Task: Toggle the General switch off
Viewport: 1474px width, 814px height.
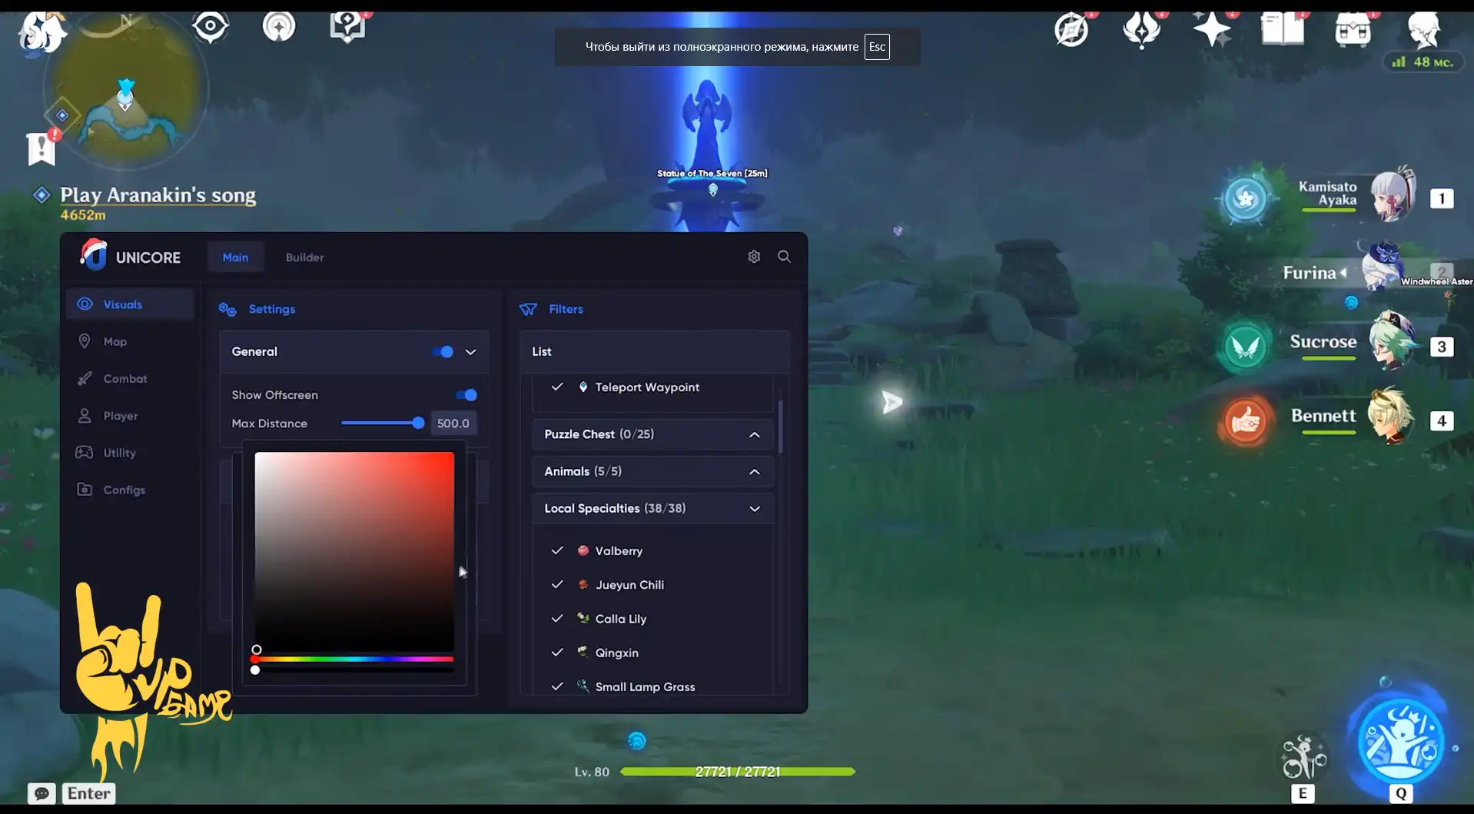Action: tap(443, 352)
